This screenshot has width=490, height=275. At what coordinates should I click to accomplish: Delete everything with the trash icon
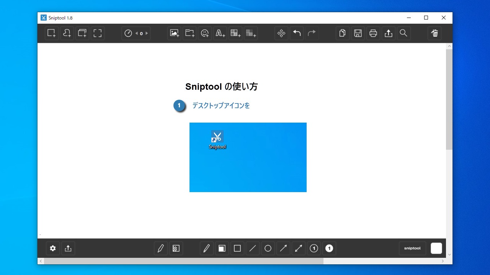pyautogui.click(x=434, y=33)
